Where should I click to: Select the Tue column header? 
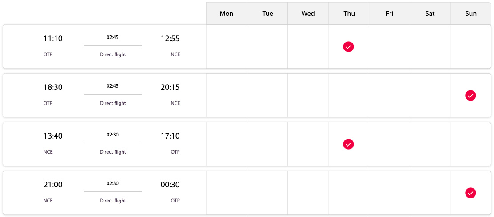267,13
